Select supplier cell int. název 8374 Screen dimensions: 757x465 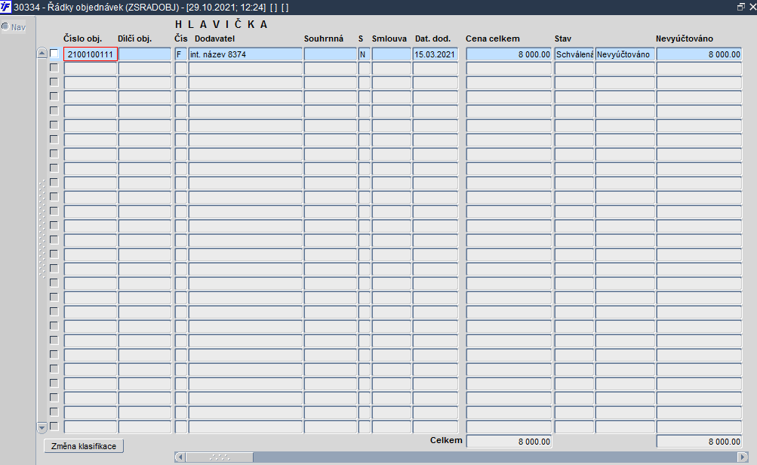click(x=245, y=54)
